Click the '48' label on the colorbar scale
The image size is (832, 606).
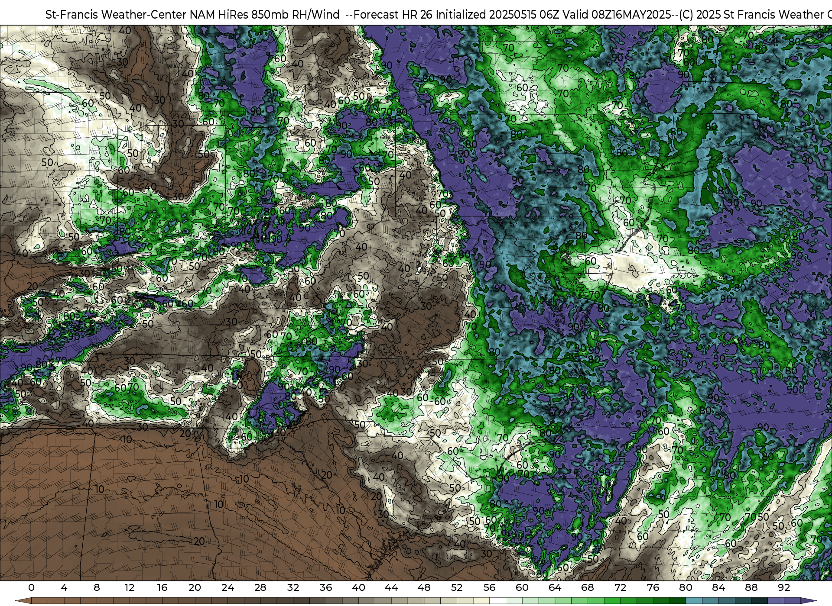pos(424,587)
